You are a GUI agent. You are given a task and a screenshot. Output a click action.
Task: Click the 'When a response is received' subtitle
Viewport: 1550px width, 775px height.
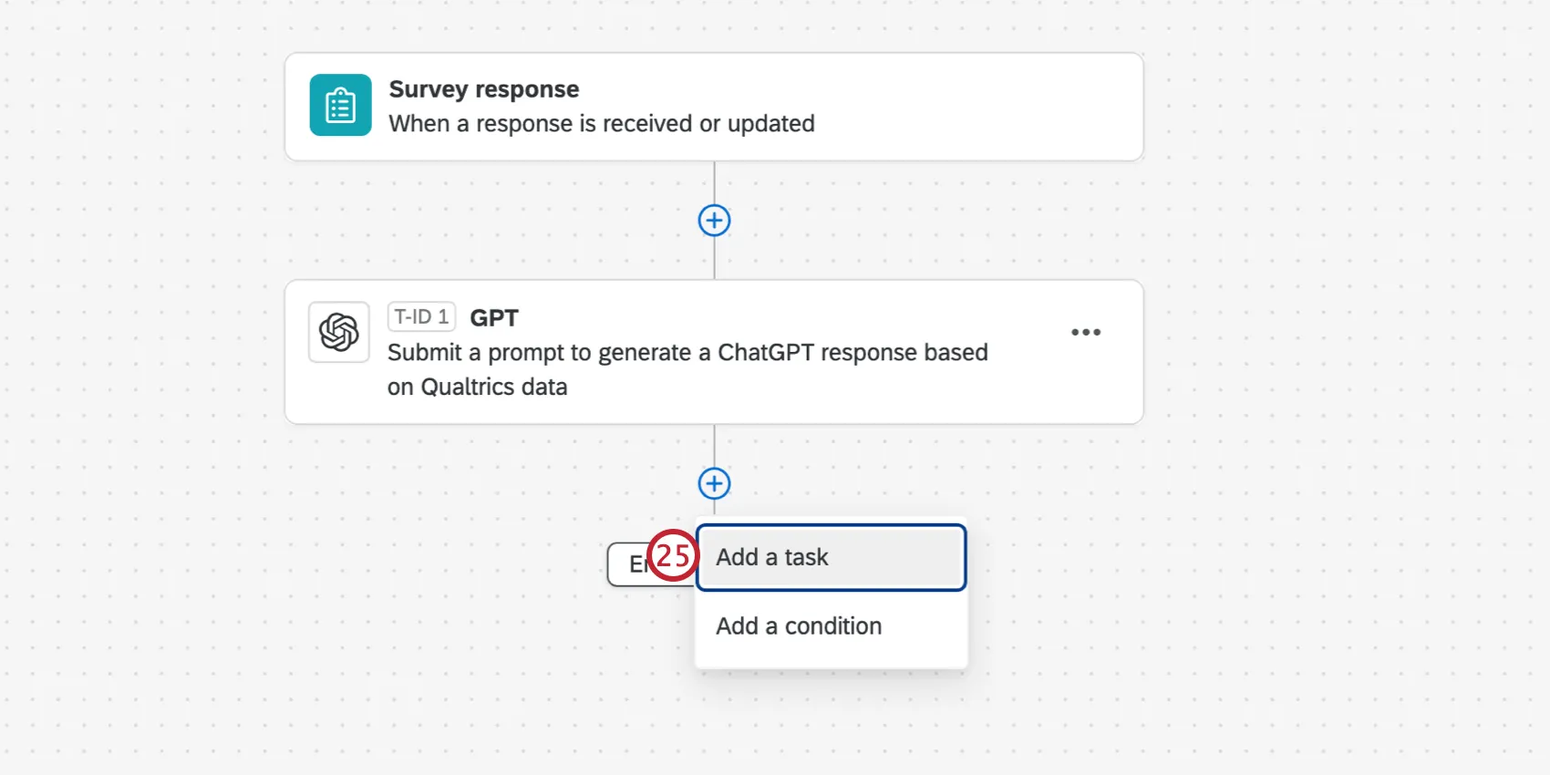[601, 123]
